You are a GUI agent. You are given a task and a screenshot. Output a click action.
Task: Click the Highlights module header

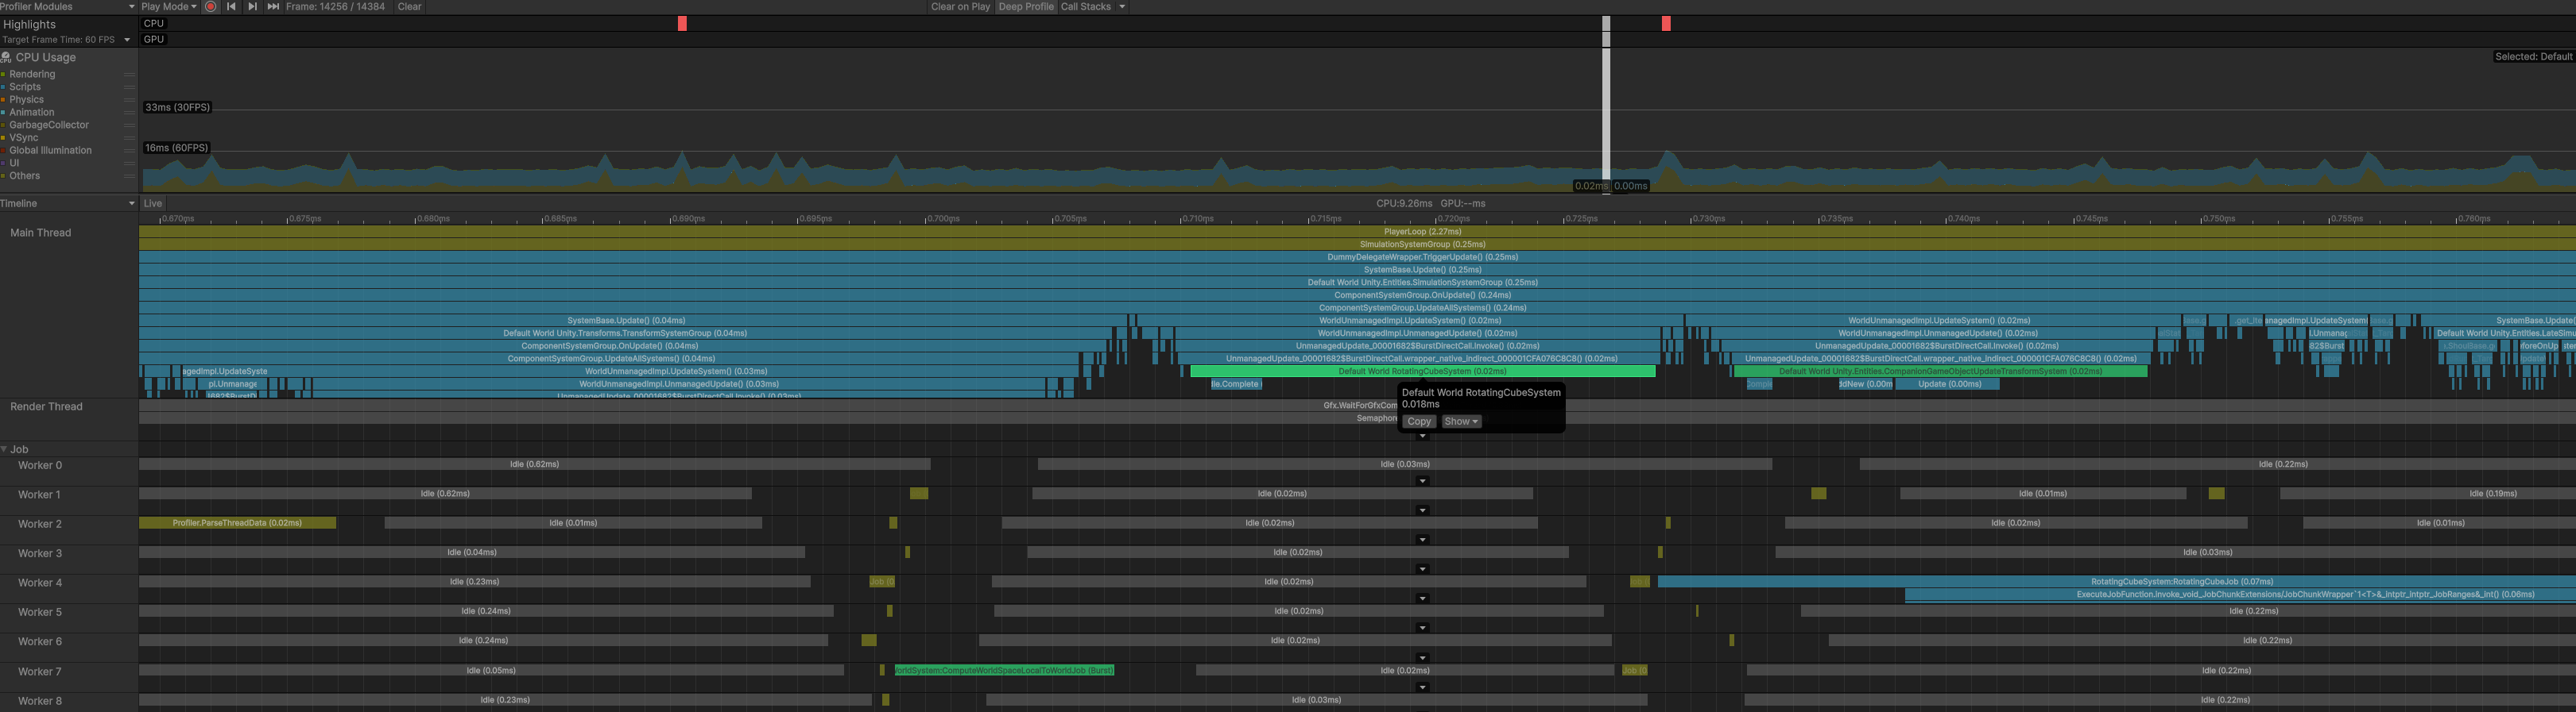click(30, 24)
